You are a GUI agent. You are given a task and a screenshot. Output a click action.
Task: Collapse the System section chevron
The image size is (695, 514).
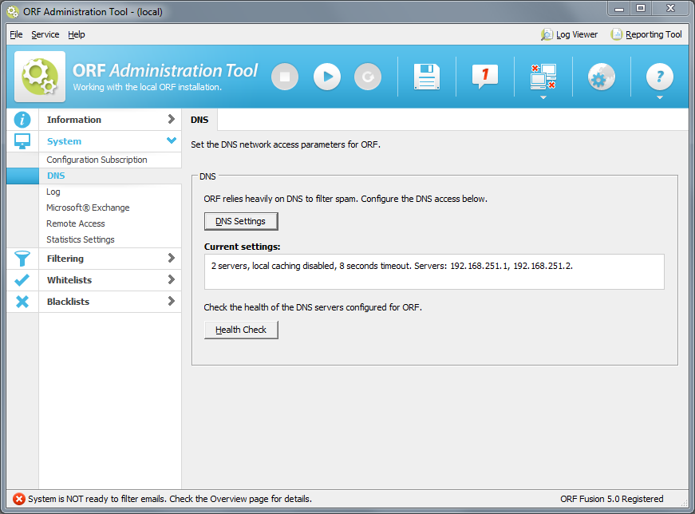click(x=171, y=140)
